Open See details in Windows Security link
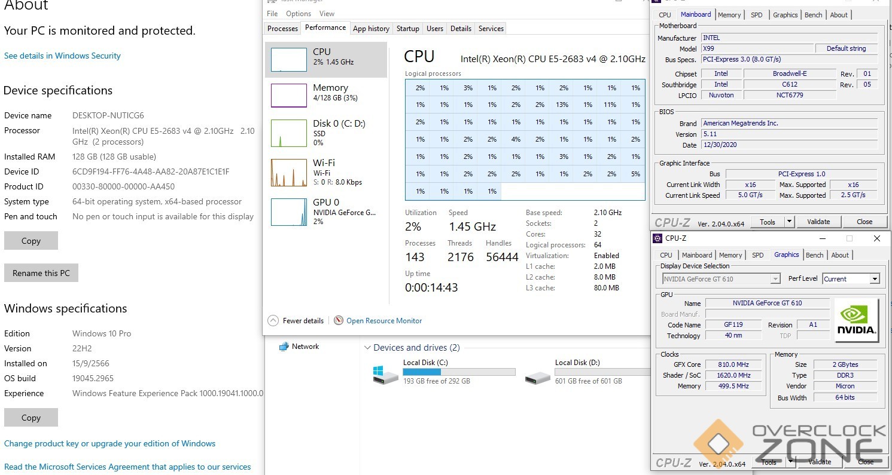Image resolution: width=892 pixels, height=475 pixels. pos(62,56)
